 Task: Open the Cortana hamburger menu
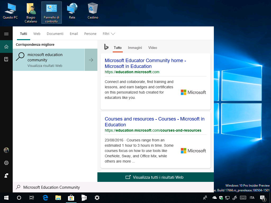(6, 34)
